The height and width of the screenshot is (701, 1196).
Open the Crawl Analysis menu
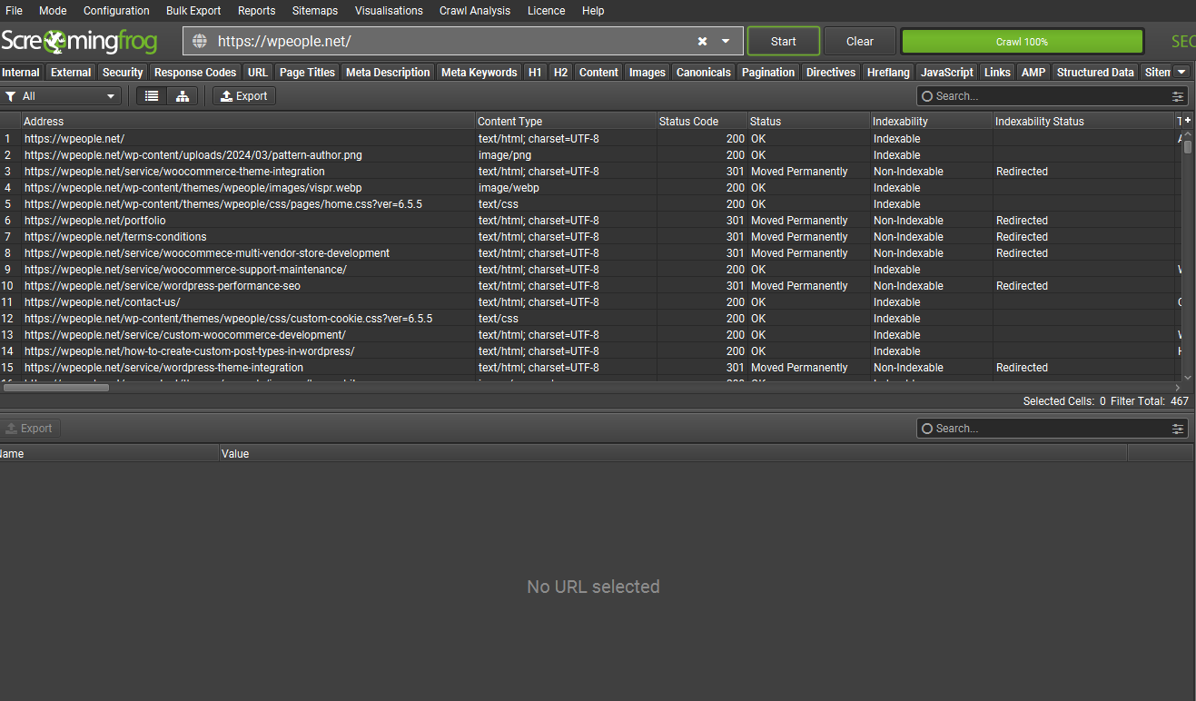point(475,11)
